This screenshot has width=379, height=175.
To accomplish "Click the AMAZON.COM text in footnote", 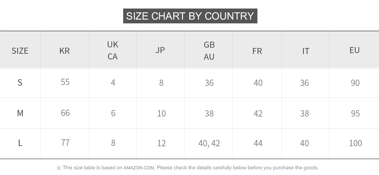I will pos(139,168).
